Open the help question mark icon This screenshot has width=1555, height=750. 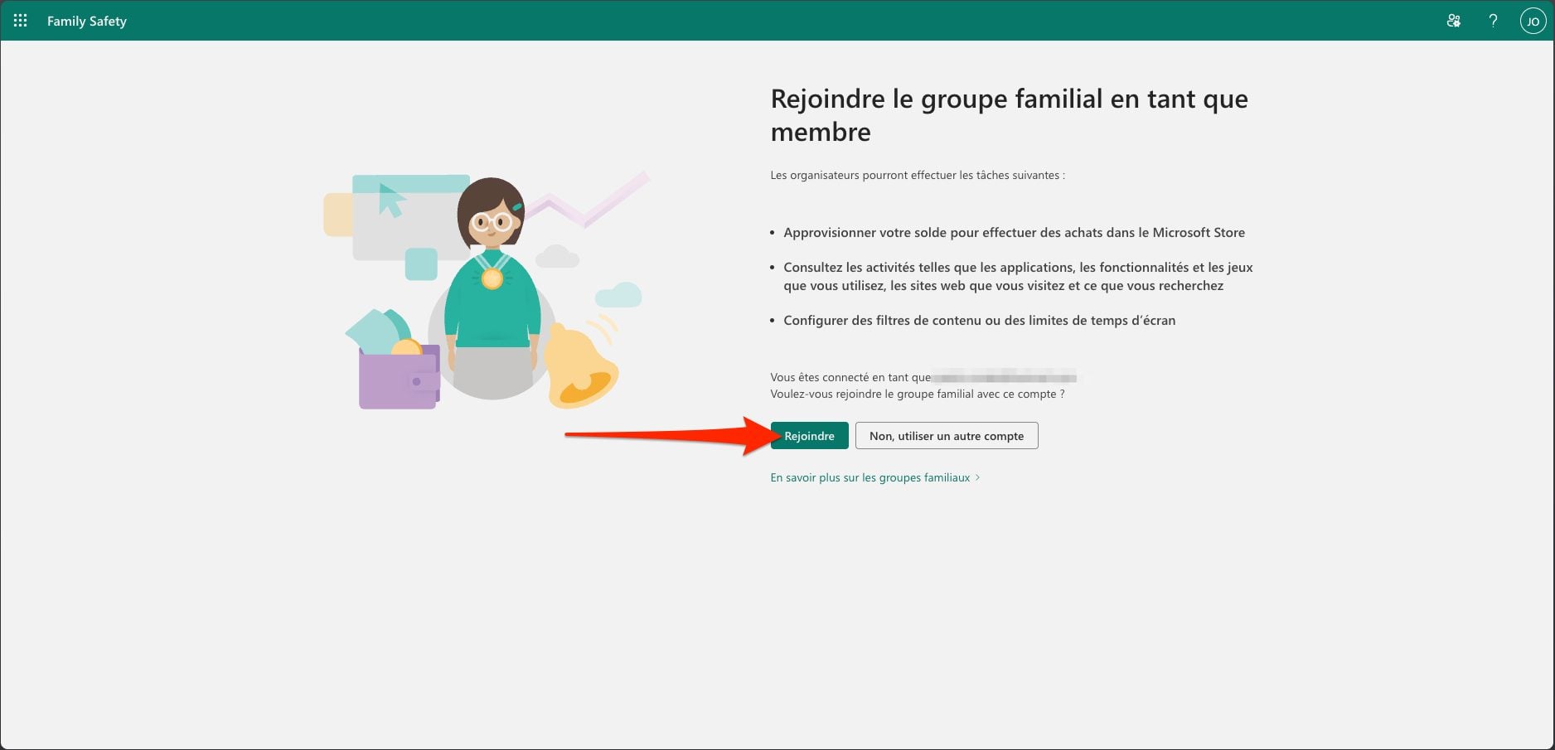[x=1493, y=21]
